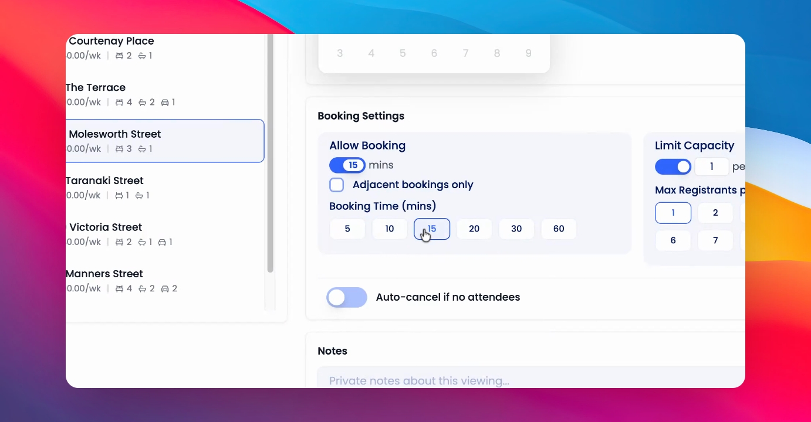The height and width of the screenshot is (422, 811).
Task: Click bath icon on Courtenay Place row
Action: click(142, 56)
